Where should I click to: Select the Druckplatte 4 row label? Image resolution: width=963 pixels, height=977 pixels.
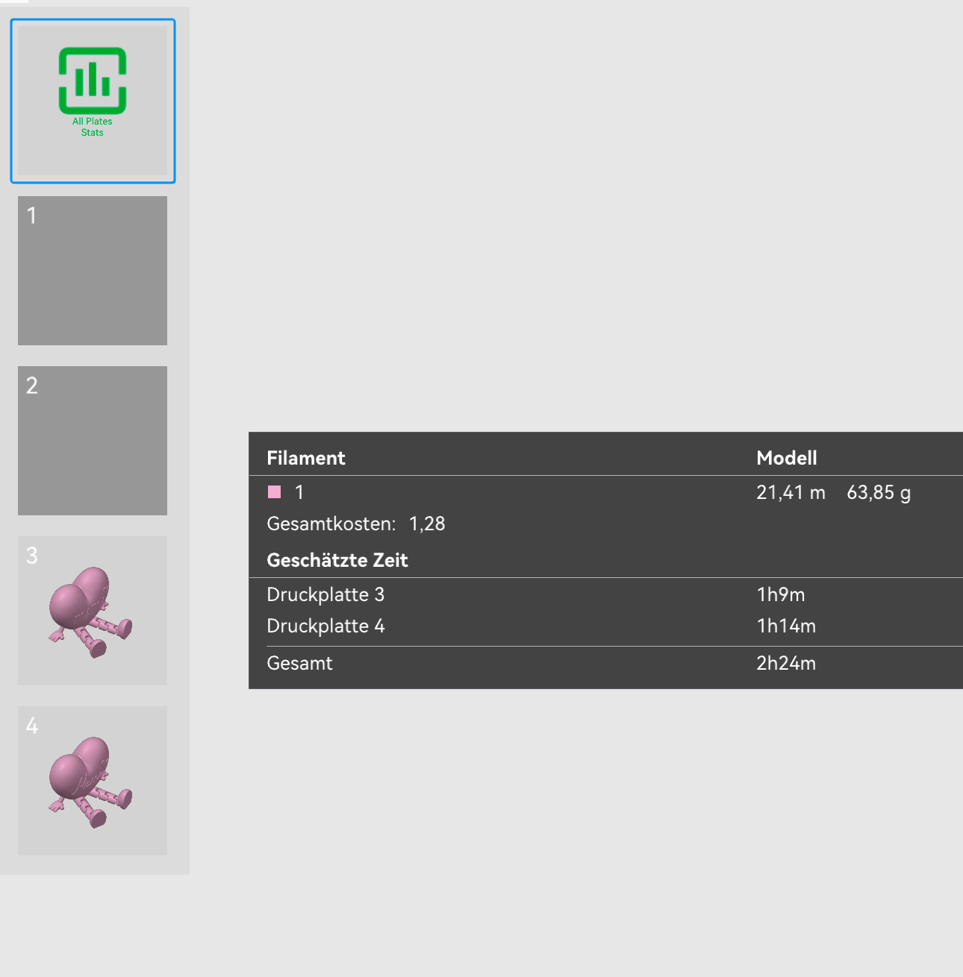[325, 626]
